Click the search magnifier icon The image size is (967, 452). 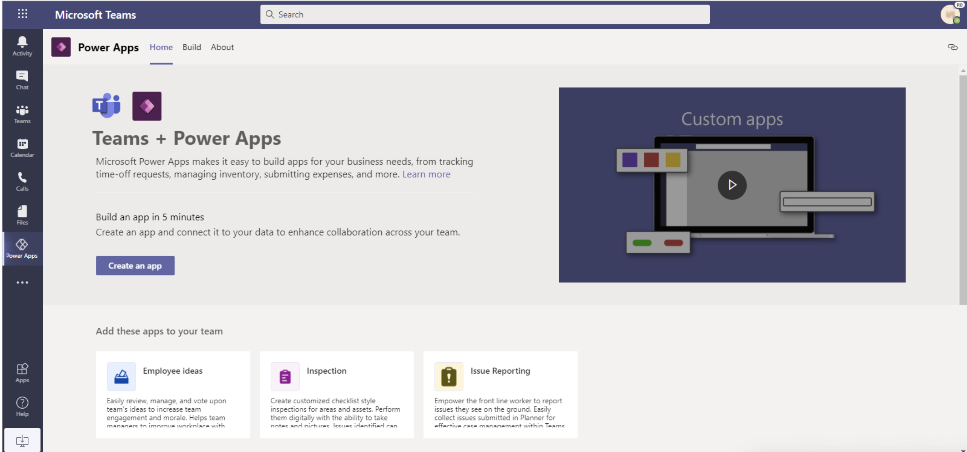(x=270, y=14)
